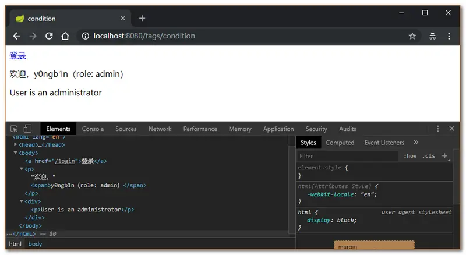The height and width of the screenshot is (255, 466).
Task: Toggle the device toolbar icon
Action: [x=27, y=129]
